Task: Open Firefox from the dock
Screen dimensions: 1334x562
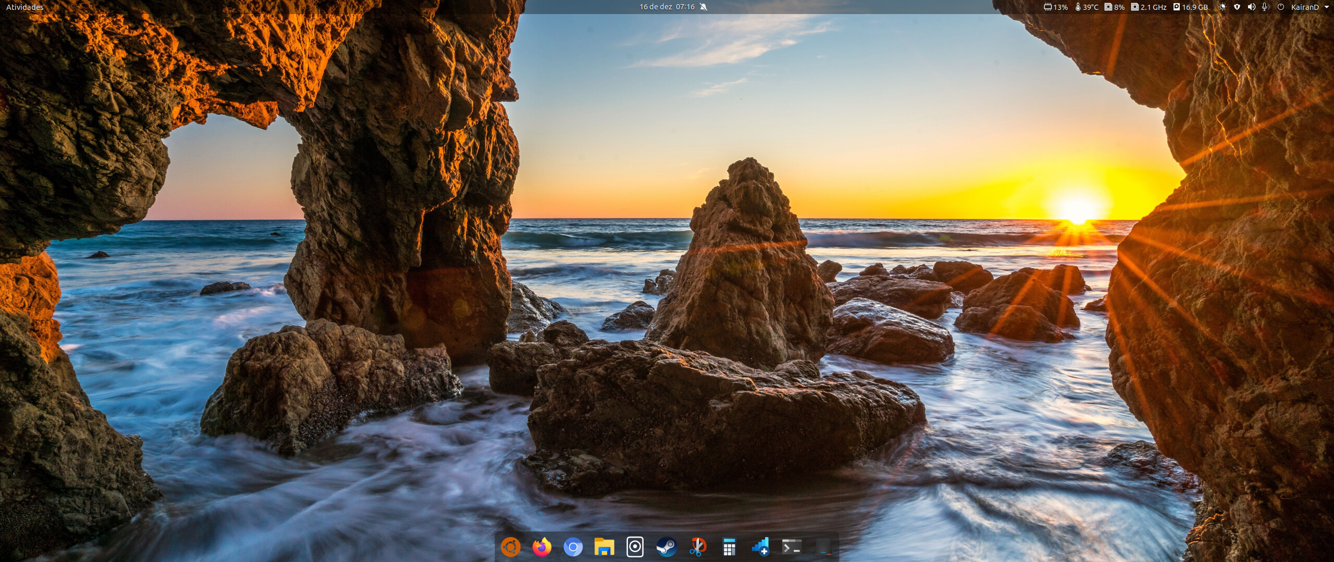Action: point(541,547)
